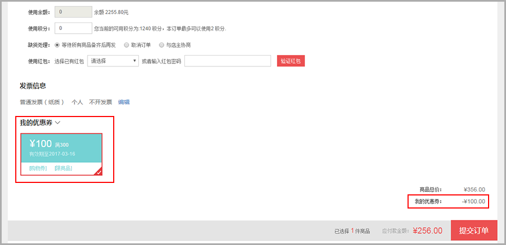The width and height of the screenshot is (506, 245).
Task: Click the 提交订单 submit button
Action: coord(474,230)
